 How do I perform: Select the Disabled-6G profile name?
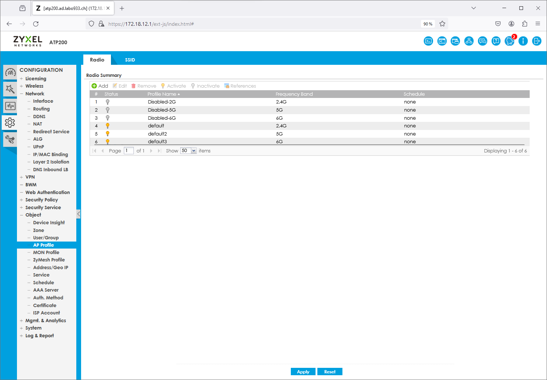162,118
